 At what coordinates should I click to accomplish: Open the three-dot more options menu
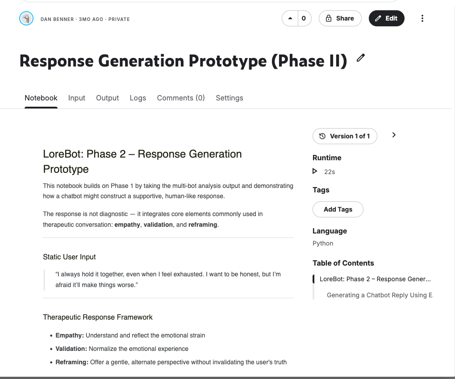point(422,18)
